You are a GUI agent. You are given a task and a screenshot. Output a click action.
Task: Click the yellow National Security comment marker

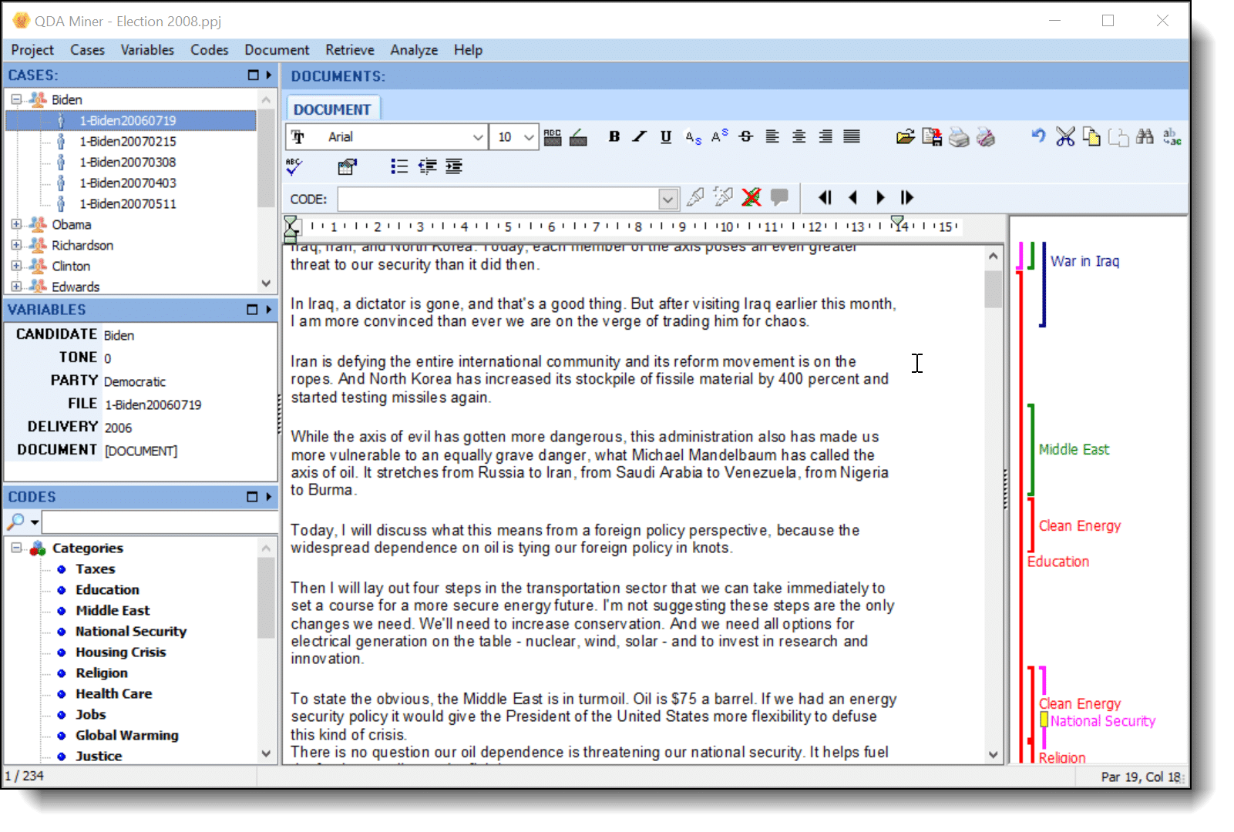(1044, 720)
